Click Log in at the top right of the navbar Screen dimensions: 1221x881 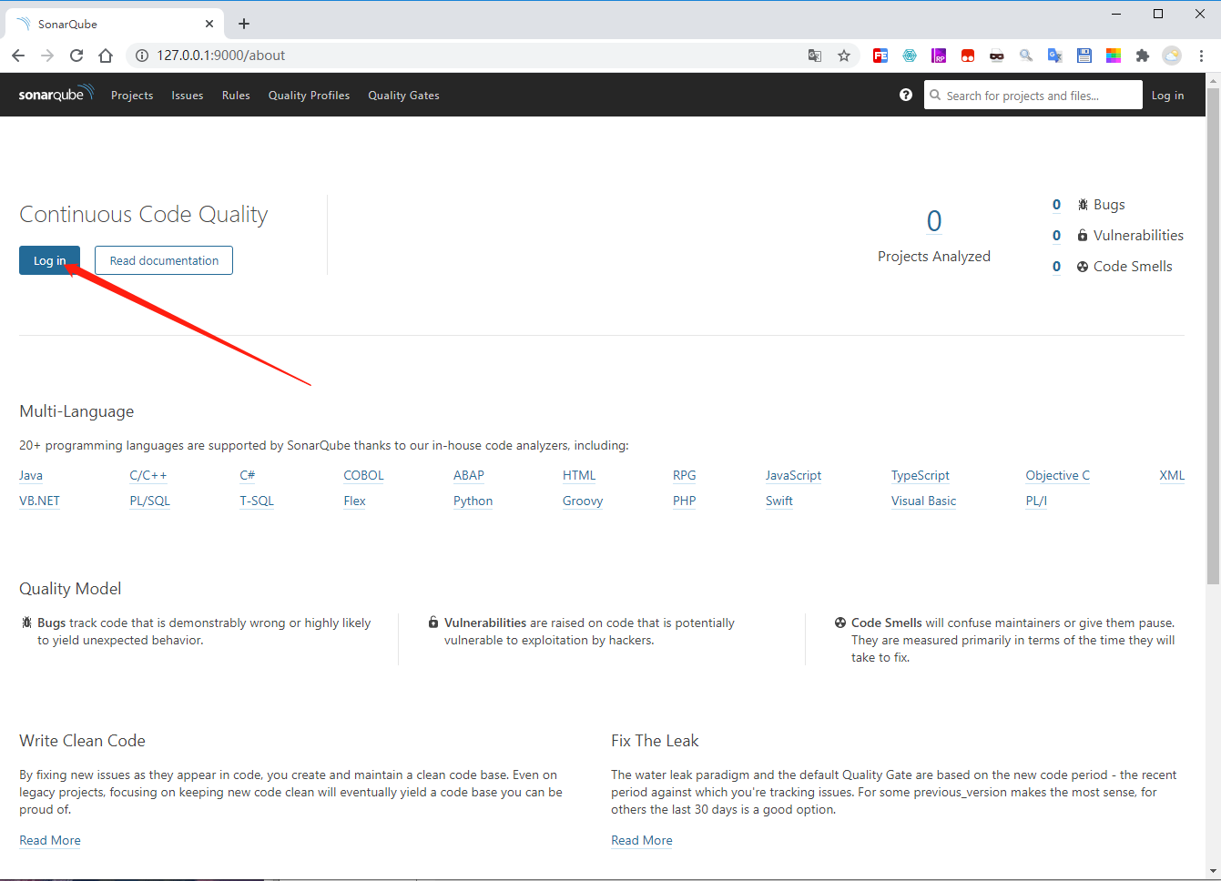[x=1167, y=95]
